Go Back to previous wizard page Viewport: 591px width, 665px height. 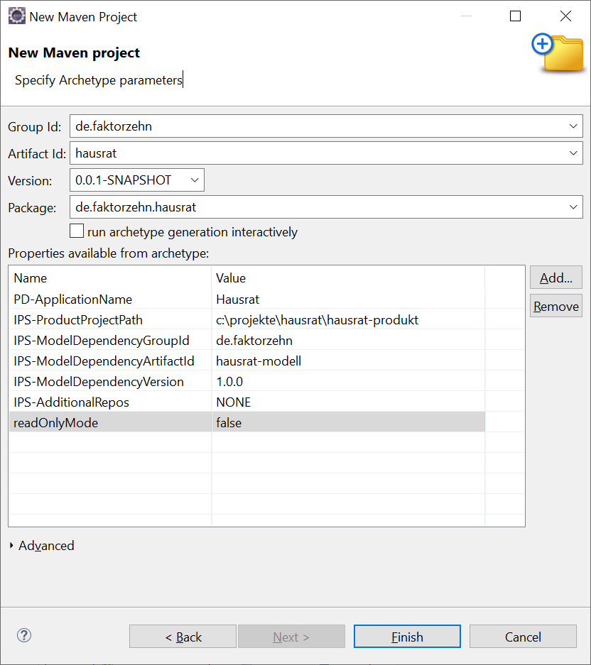tap(183, 637)
